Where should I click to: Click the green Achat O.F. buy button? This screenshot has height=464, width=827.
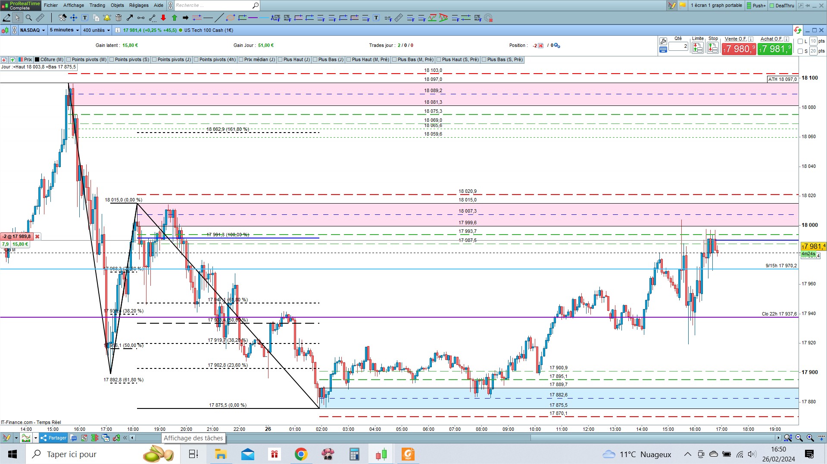[x=775, y=49]
